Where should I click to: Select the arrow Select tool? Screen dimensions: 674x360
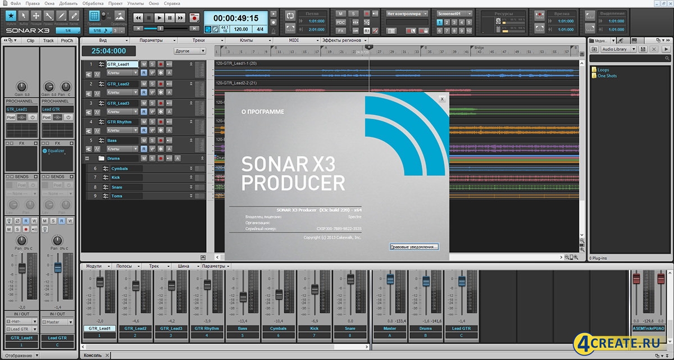click(23, 16)
